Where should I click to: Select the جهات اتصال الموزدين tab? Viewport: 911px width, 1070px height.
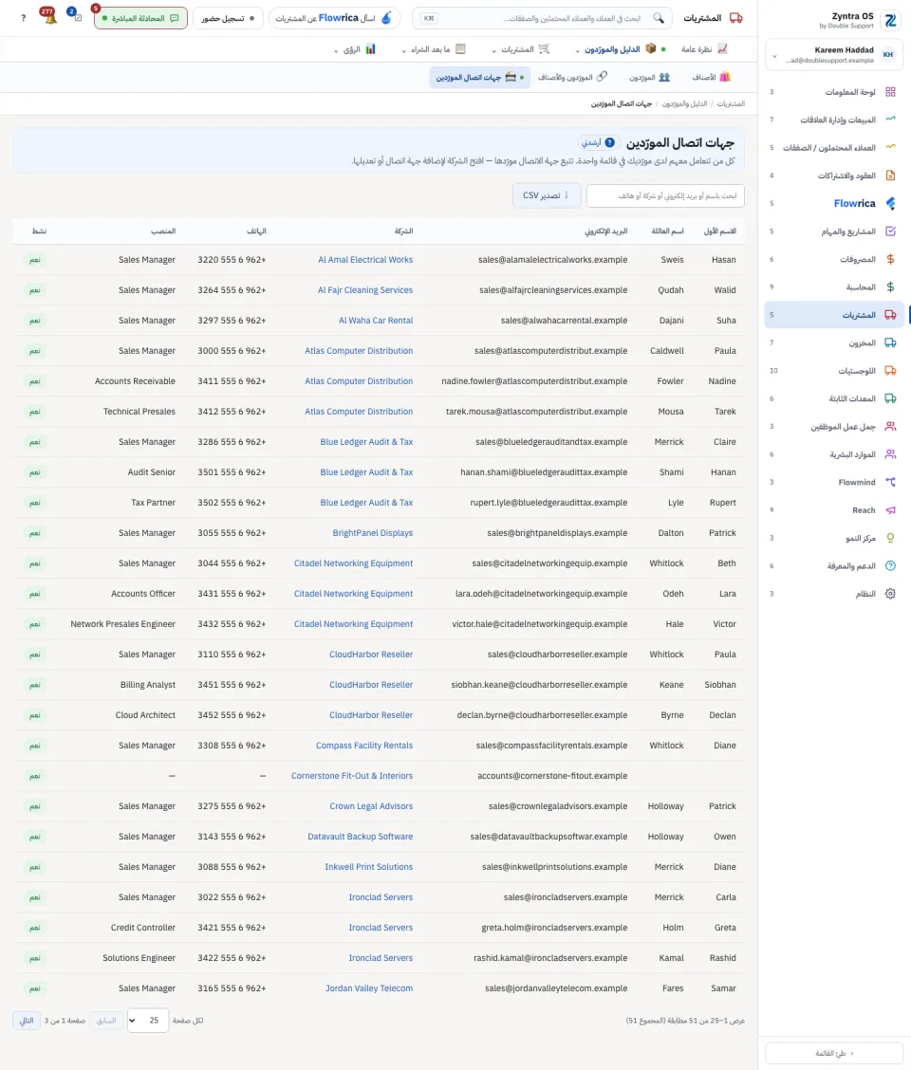coord(479,77)
